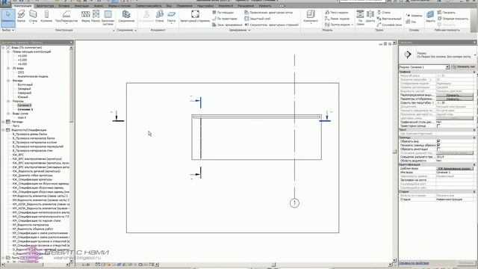Collapse the Ведомости/Спецификации tree node
478x269 pixels.
pyautogui.click(x=3, y=130)
